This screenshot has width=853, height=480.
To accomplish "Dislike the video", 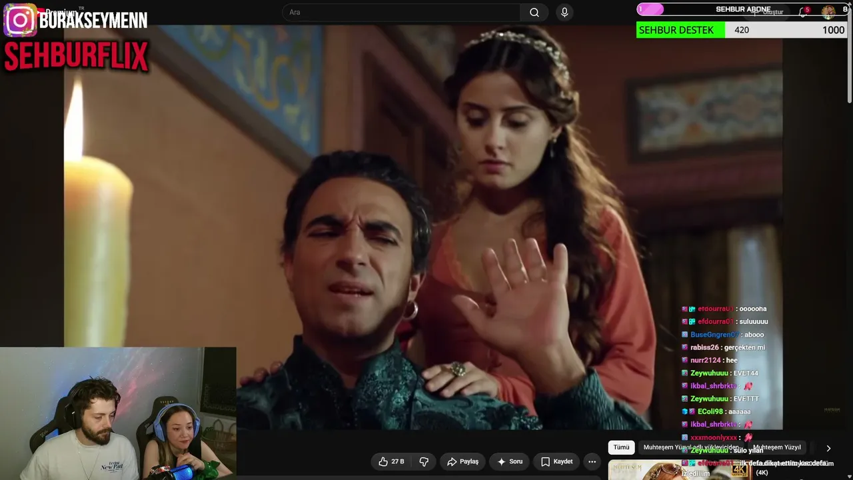I will click(424, 461).
